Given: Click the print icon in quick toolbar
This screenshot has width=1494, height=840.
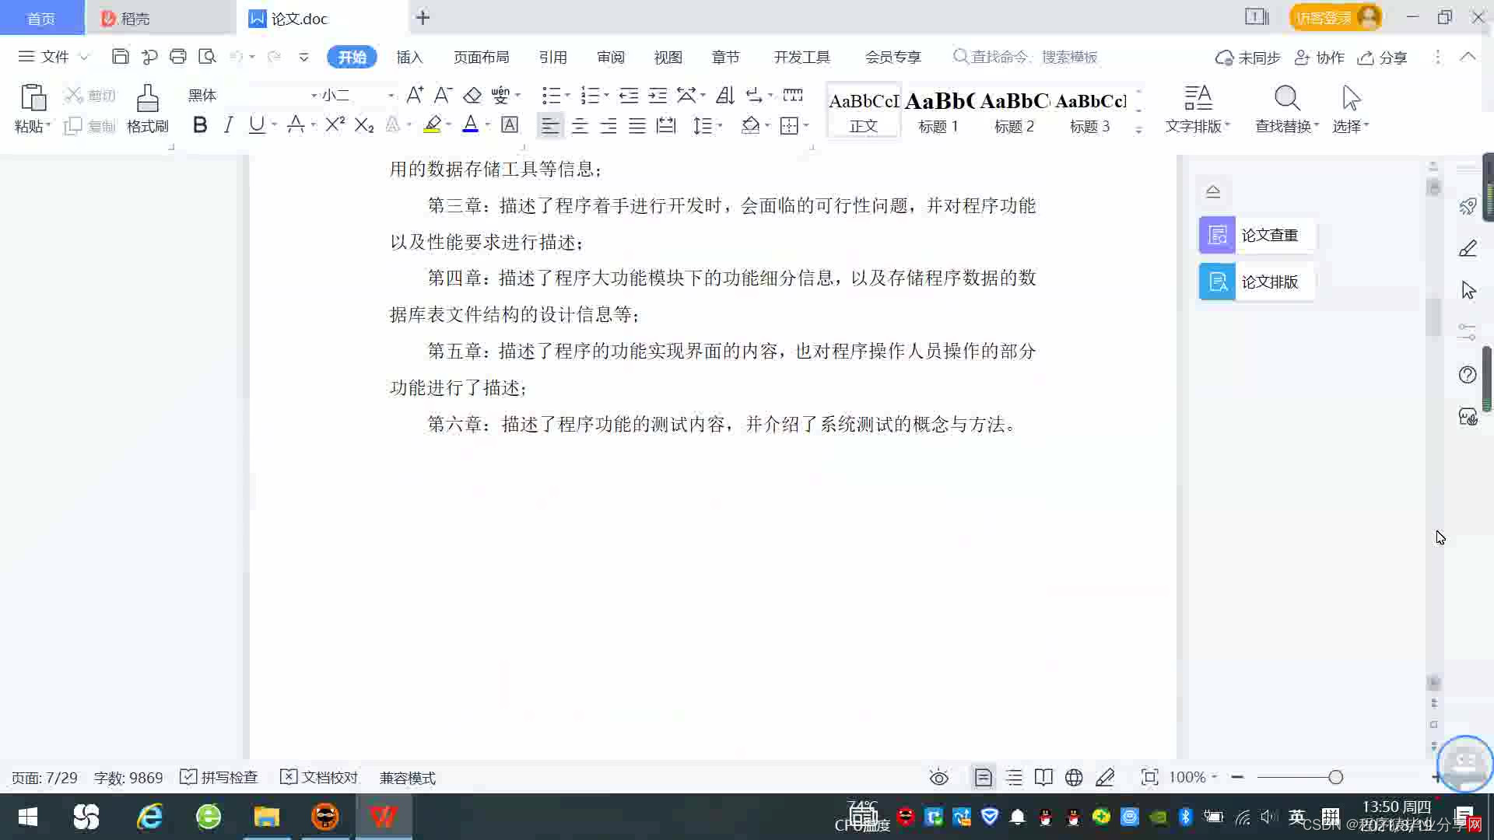Looking at the screenshot, I should [x=178, y=57].
